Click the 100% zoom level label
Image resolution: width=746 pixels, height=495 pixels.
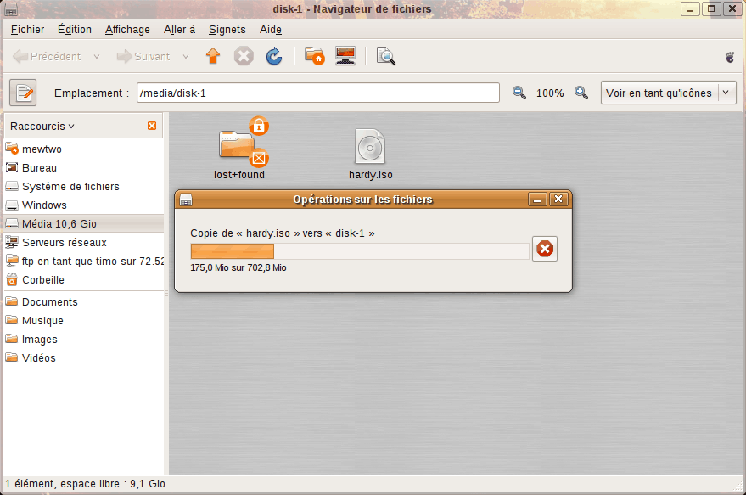pos(550,93)
